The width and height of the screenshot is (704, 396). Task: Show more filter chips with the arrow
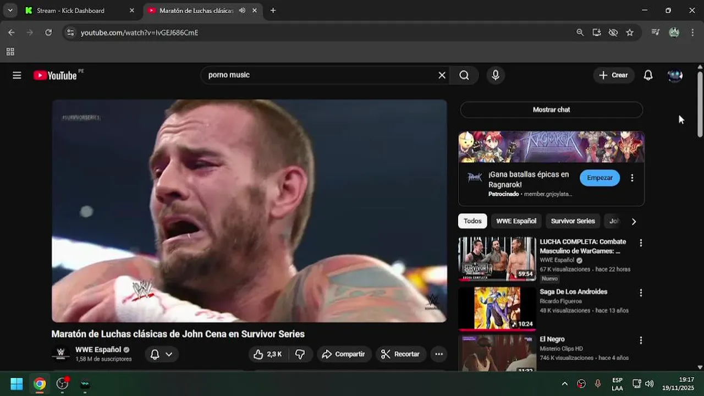click(634, 222)
